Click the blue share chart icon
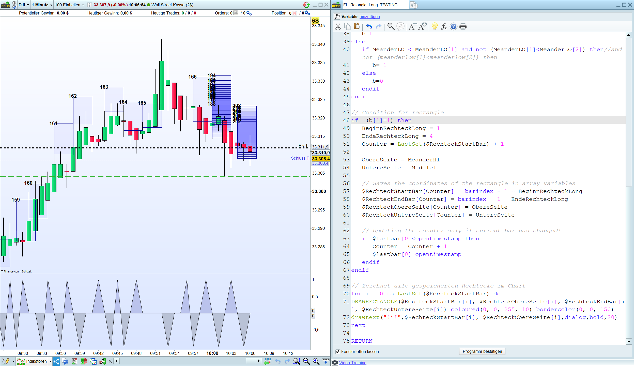Image resolution: width=634 pixels, height=366 pixels. tap(56, 361)
